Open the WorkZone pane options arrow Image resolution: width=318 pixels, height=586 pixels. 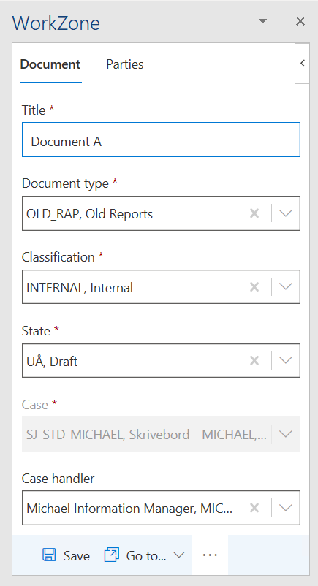[x=263, y=21]
